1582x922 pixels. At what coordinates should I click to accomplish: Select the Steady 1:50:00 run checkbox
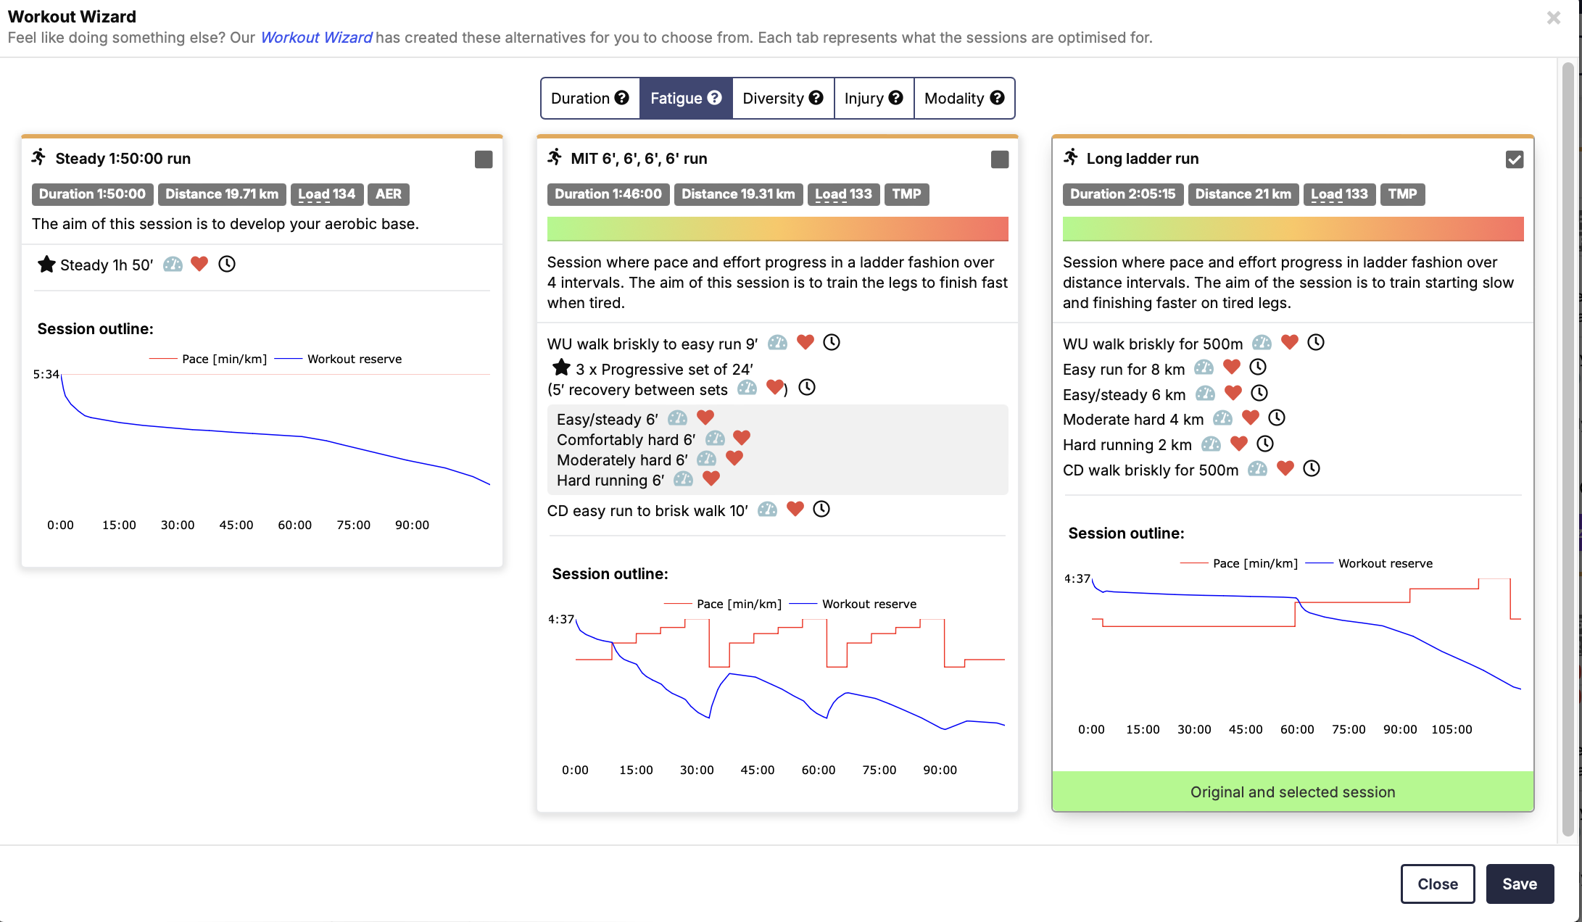pos(484,159)
